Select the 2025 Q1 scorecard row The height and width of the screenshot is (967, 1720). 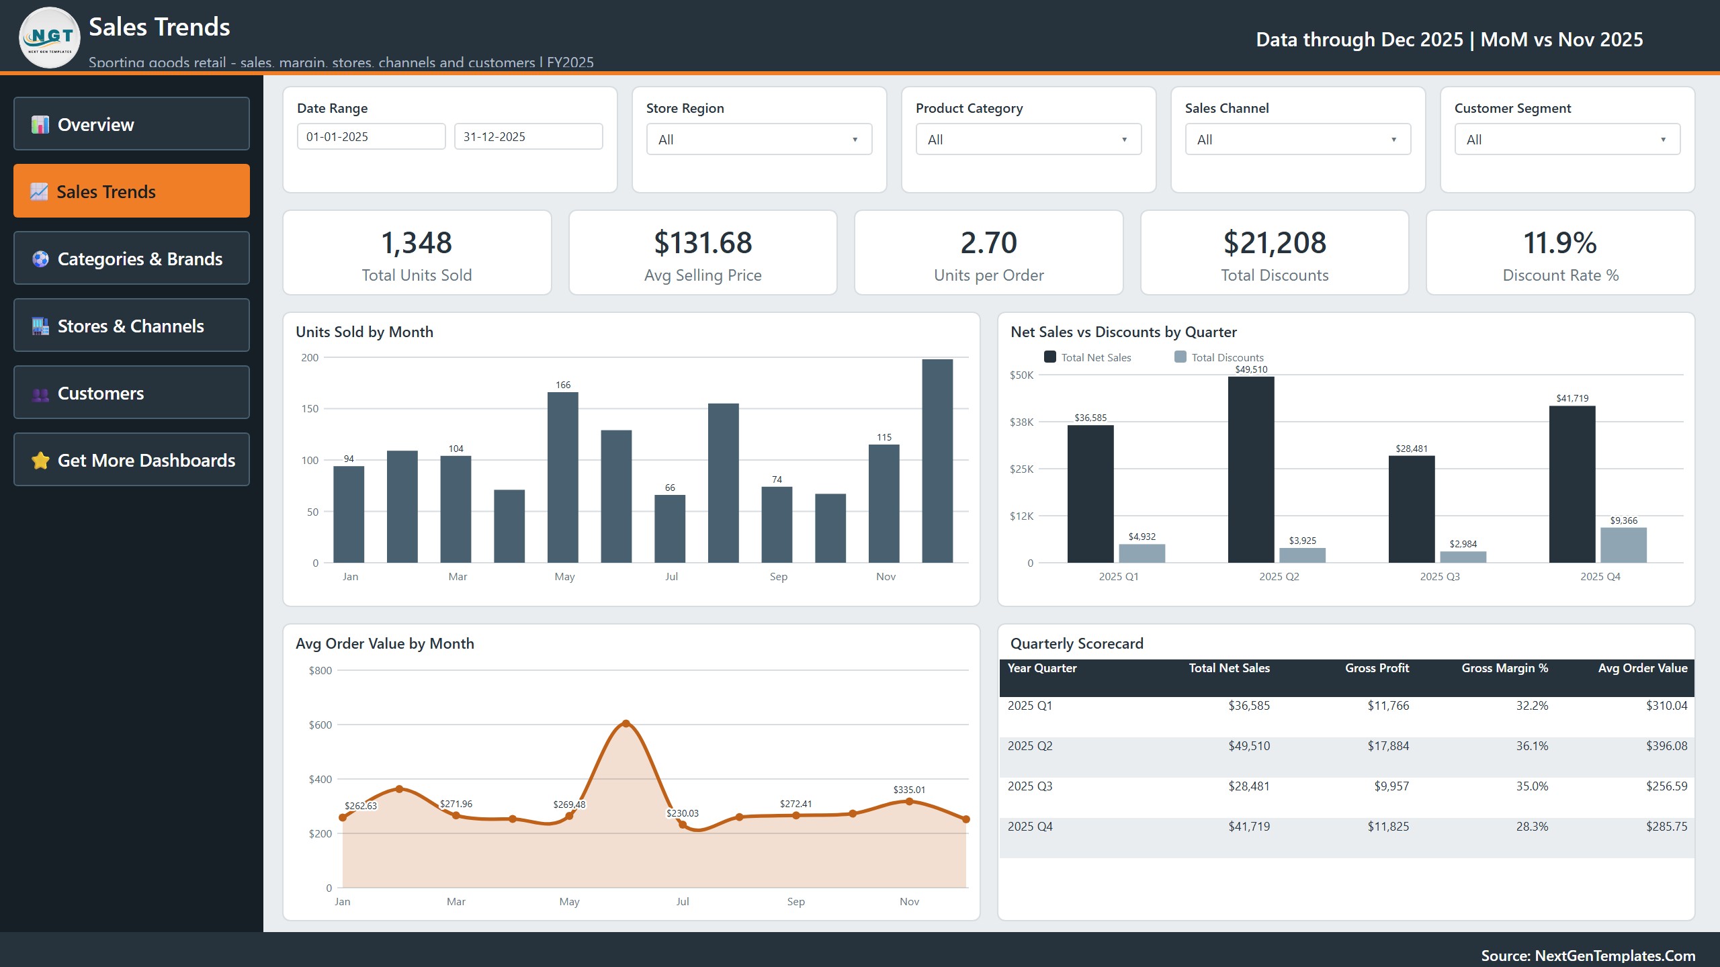tap(1346, 717)
